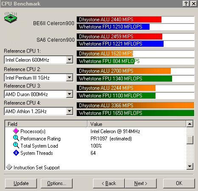The height and width of the screenshot is (191, 198).
Task: Click the Dhrystone ALU 3366 MIPS bar
Action: (136, 105)
